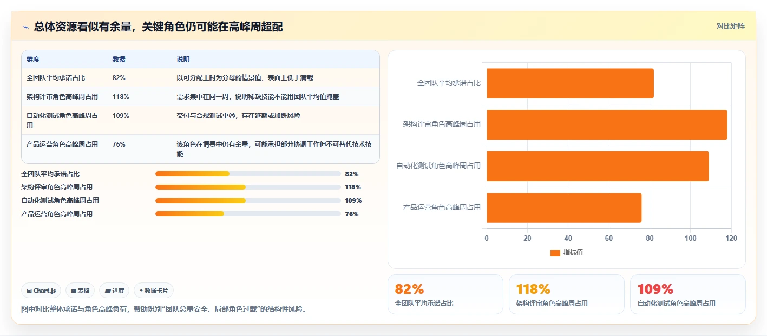The height and width of the screenshot is (336, 767).
Task: Click the 82% value beside the progress bar
Action: [352, 174]
